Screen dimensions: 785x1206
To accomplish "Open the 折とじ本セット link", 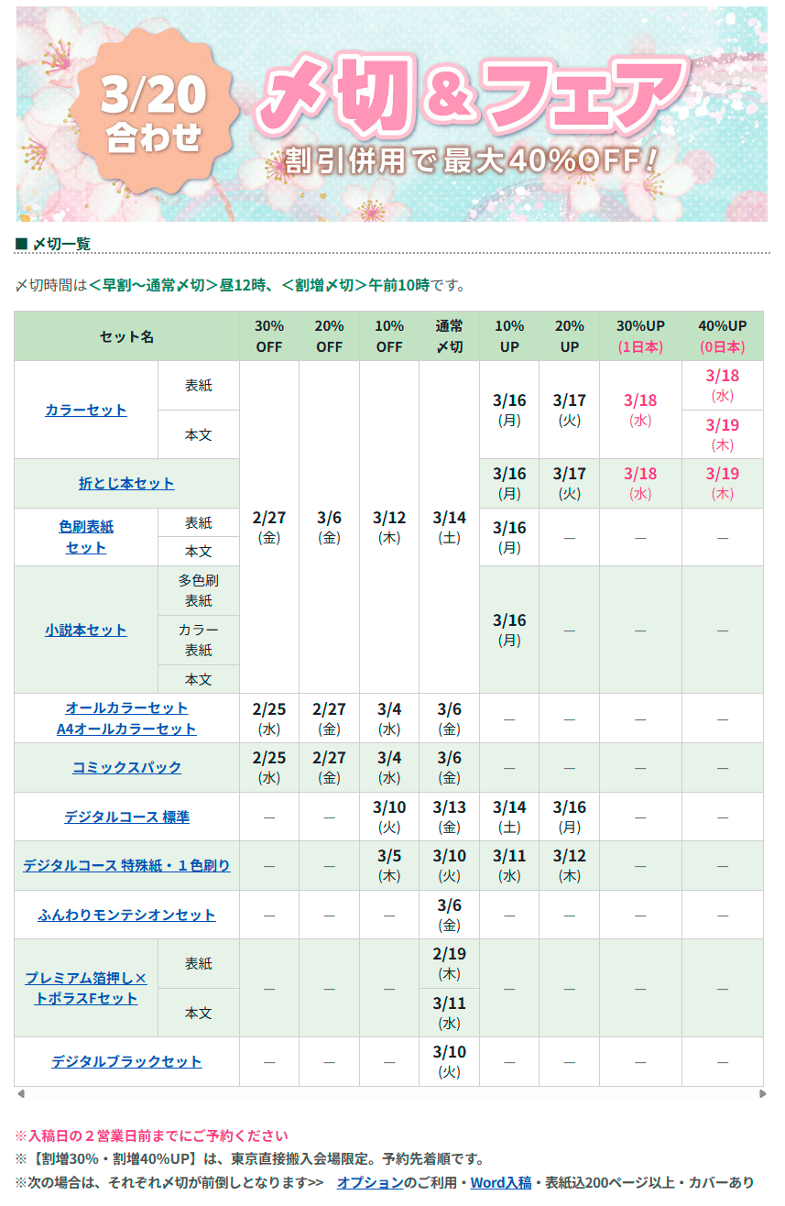I will click(x=126, y=483).
